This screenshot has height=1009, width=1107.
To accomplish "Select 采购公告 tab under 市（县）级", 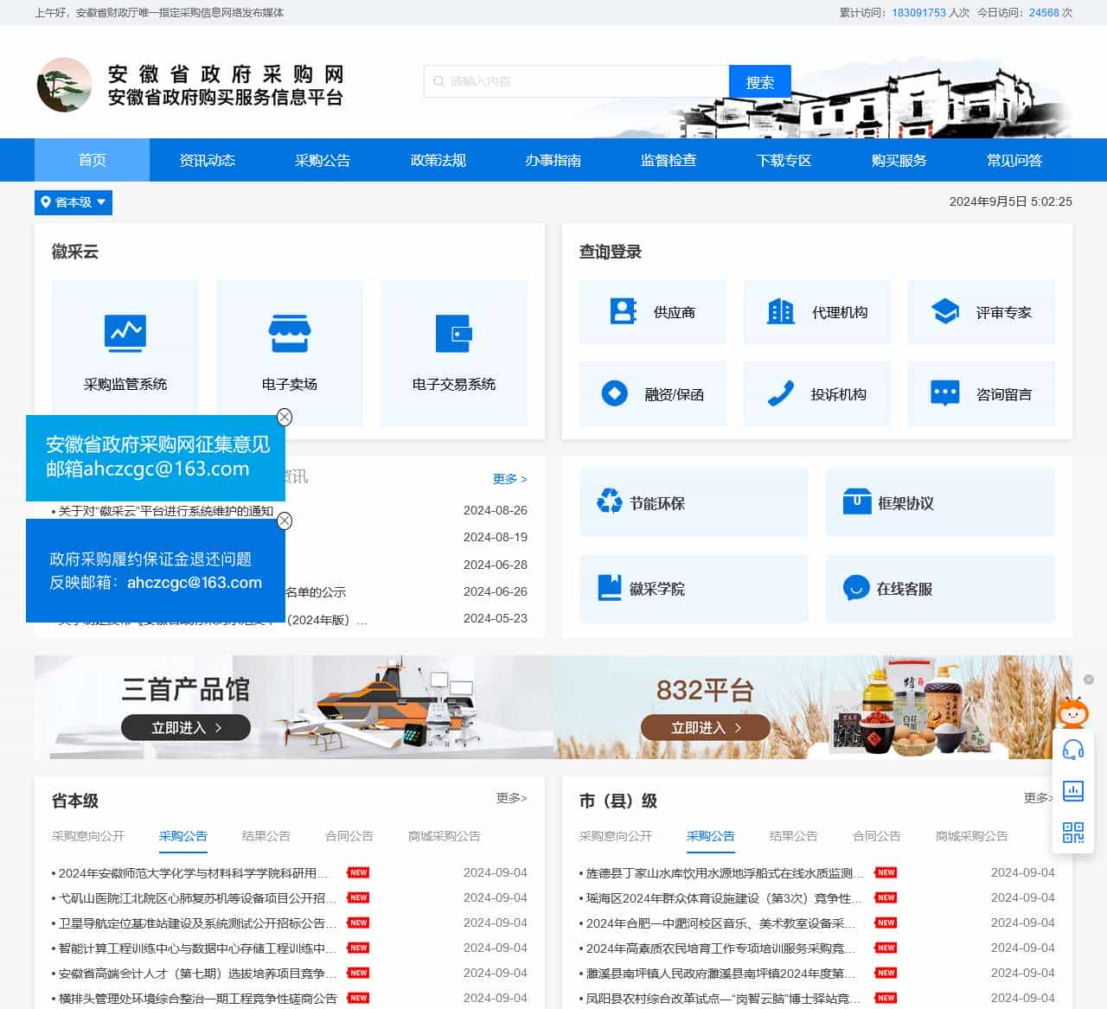I will pos(711,836).
